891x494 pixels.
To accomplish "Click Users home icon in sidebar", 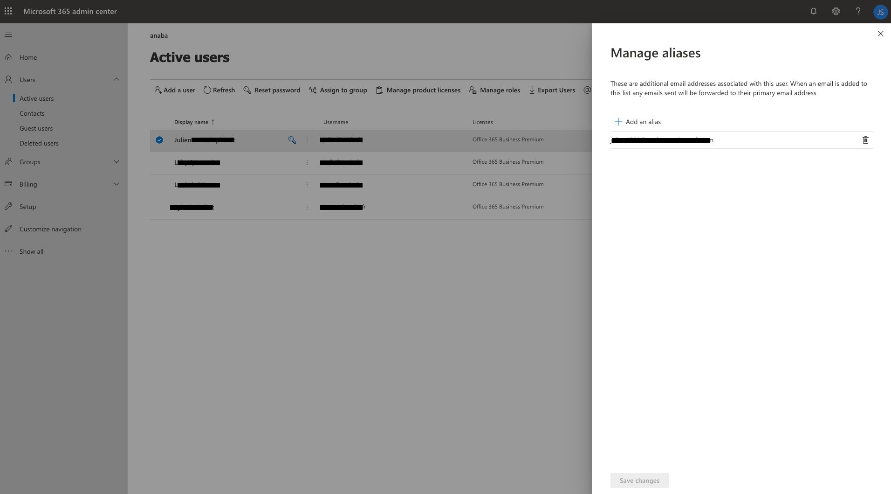I will coord(8,80).
